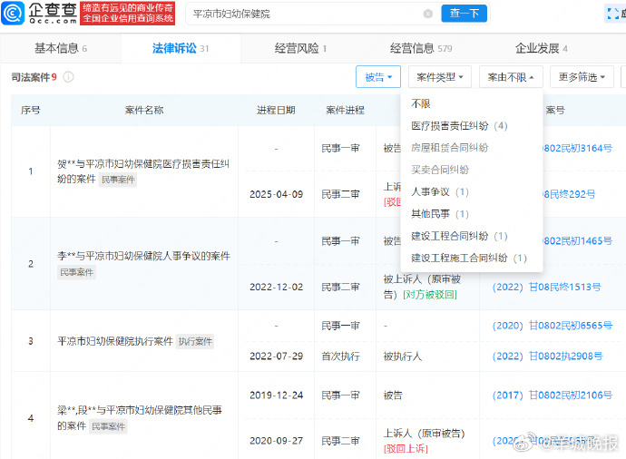Click the 查一下 search button
This screenshot has height=459, width=626.
tap(464, 14)
